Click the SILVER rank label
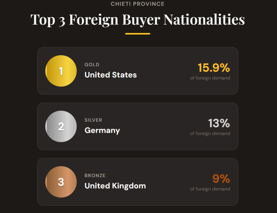Screen dimensions: 277x213 pyautogui.click(x=93, y=120)
